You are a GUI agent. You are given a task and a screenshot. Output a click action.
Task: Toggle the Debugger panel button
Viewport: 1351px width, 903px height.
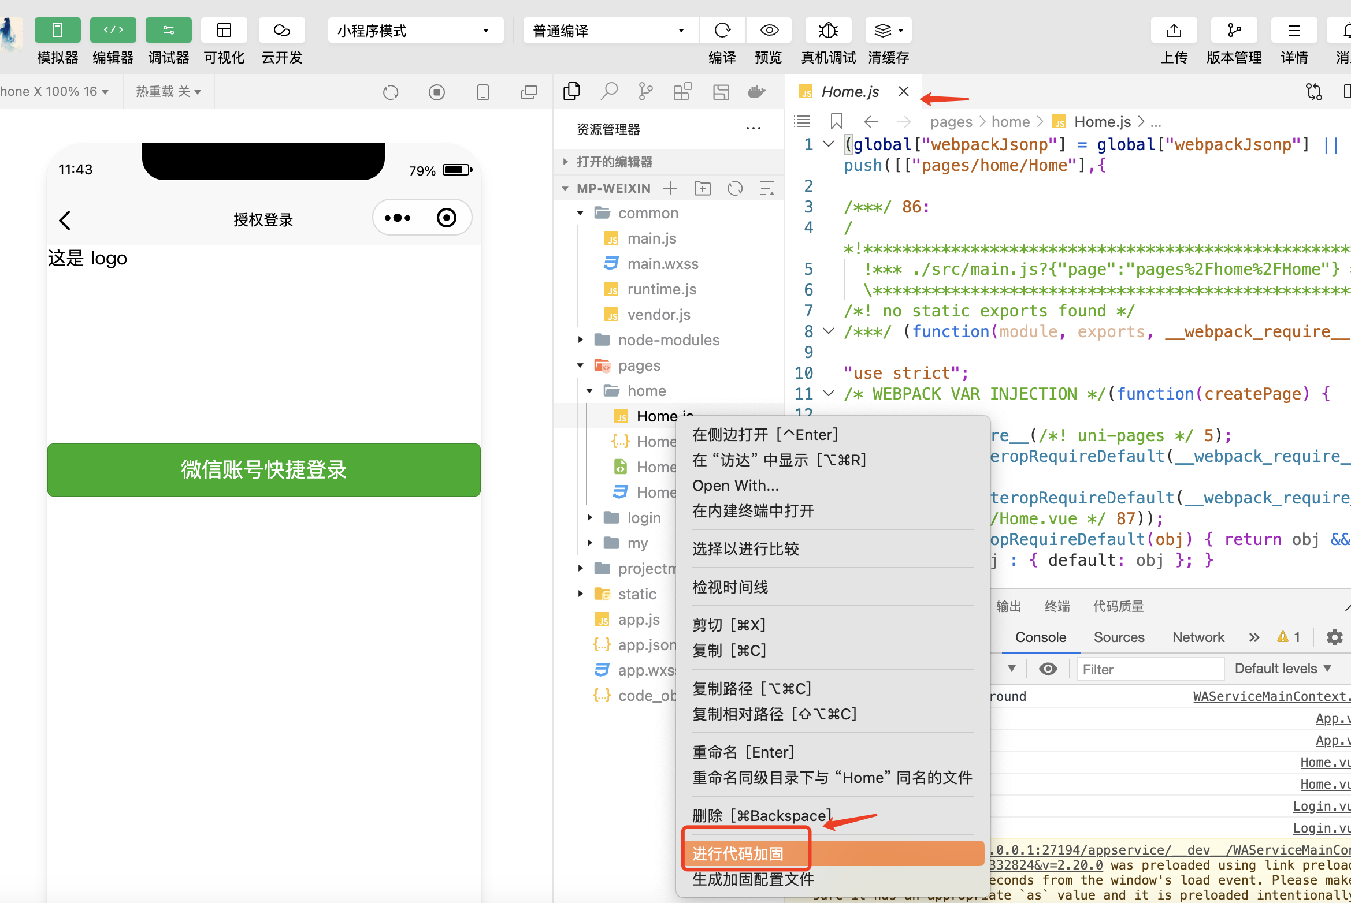(168, 30)
